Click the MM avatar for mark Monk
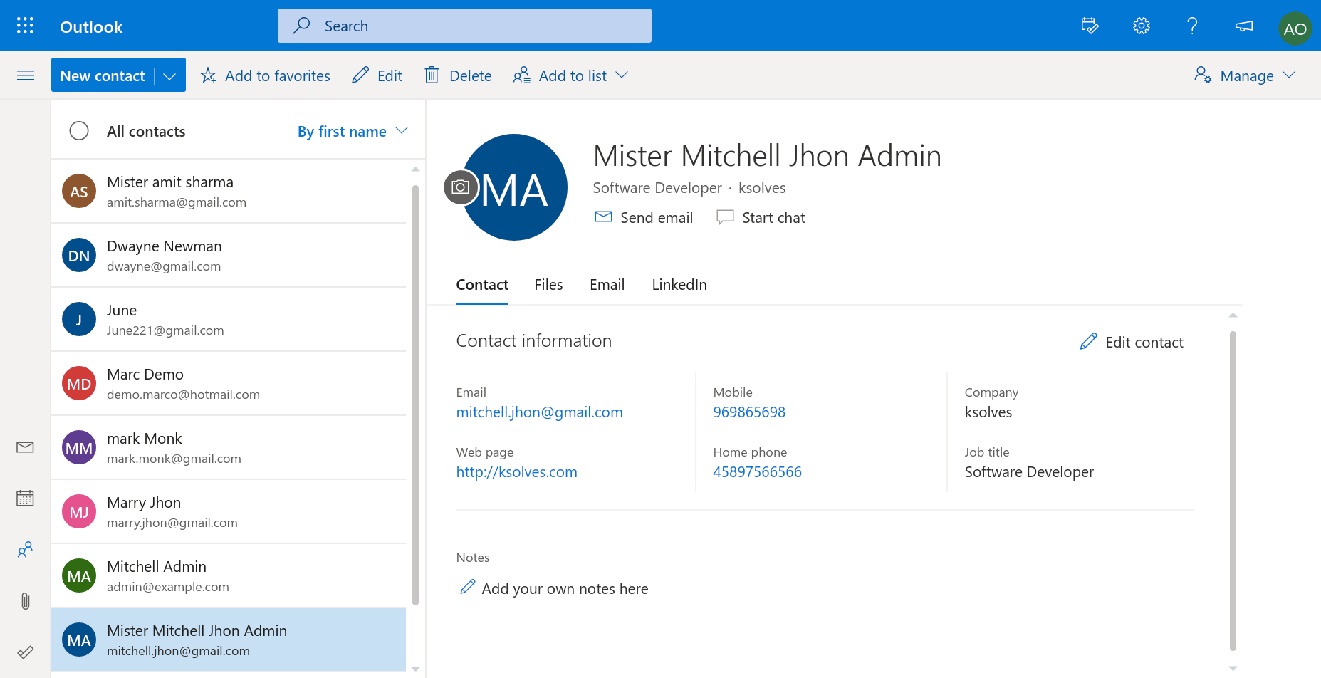 point(79,447)
